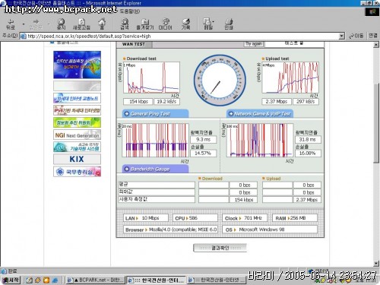Open the IPv6 next-generation internet banner
The height and width of the screenshot is (285, 380).
pos(77,110)
